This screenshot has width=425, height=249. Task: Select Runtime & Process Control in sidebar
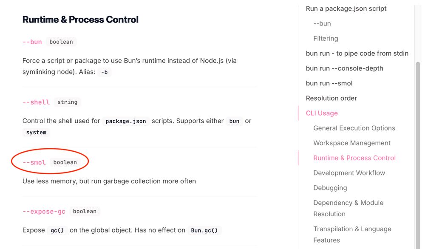tap(354, 158)
